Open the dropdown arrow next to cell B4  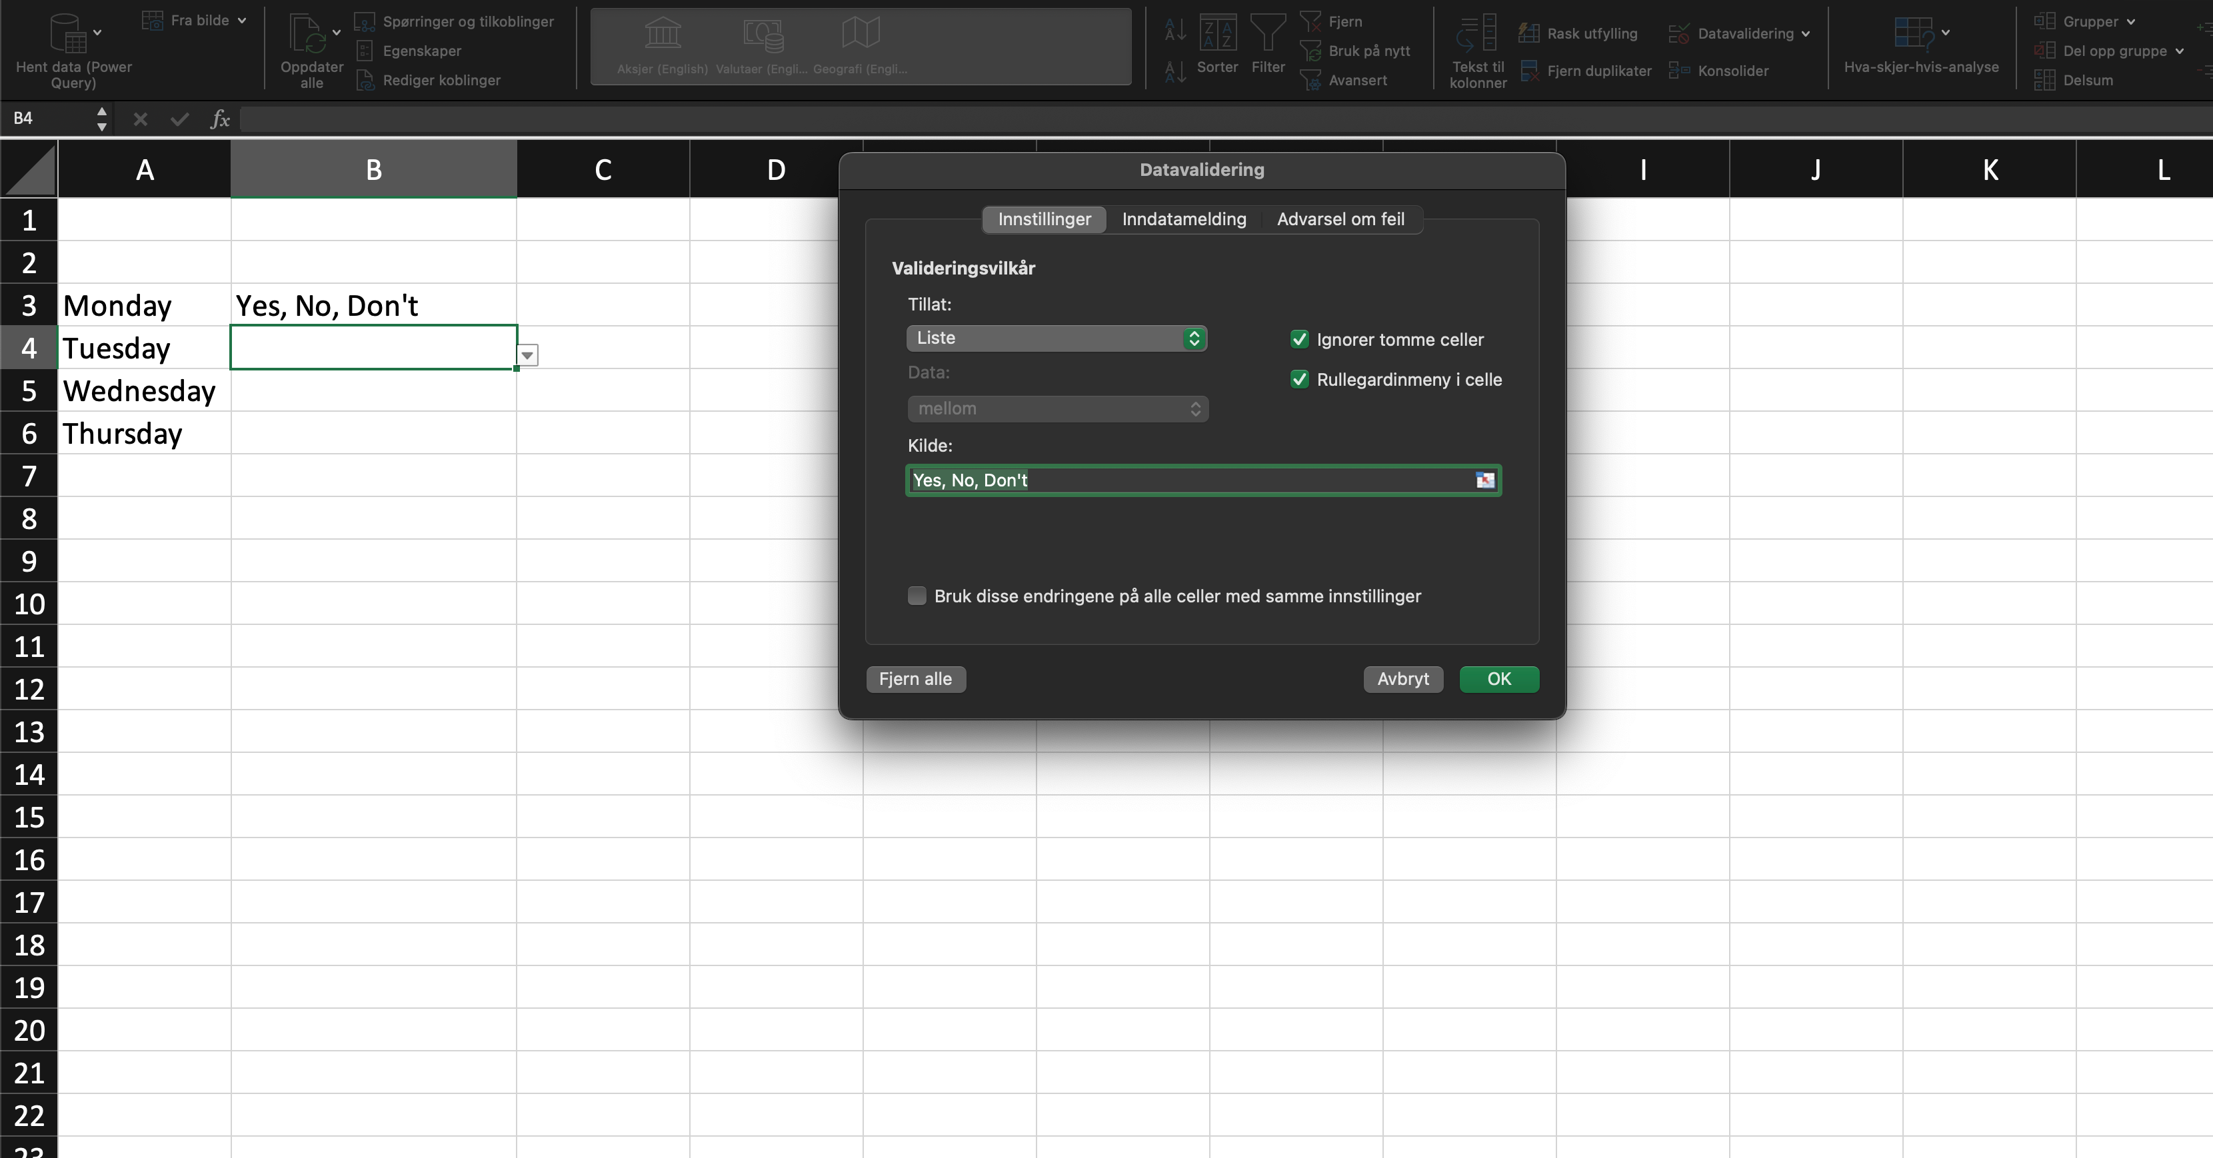[527, 354]
